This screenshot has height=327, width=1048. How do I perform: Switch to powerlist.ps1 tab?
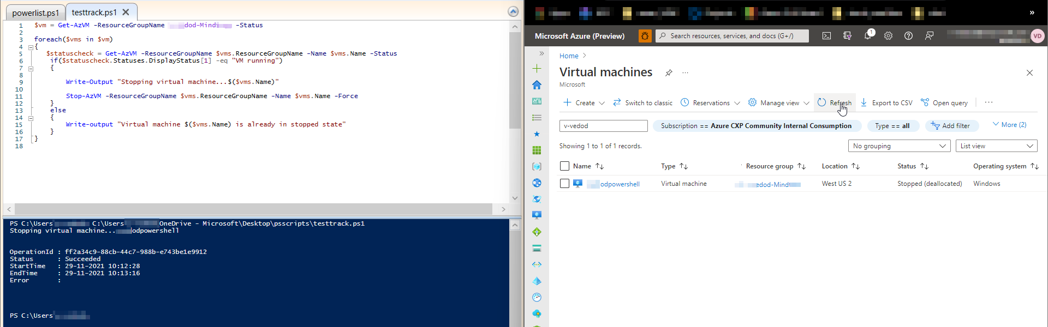point(35,13)
